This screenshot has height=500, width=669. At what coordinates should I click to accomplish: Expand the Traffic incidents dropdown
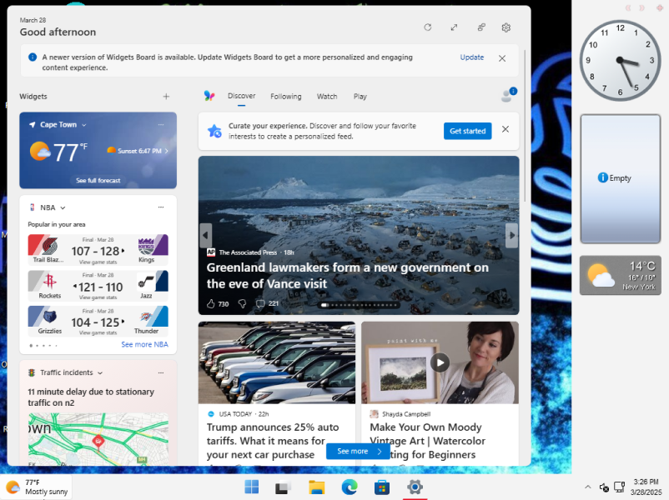tap(100, 373)
